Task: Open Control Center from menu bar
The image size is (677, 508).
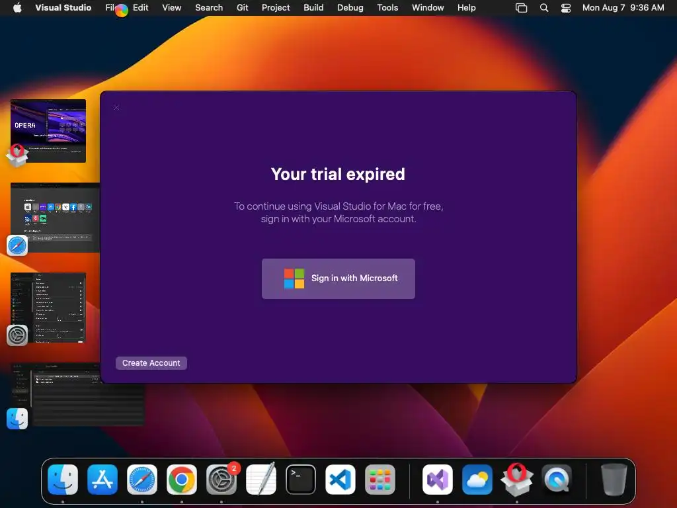Action: [566, 8]
